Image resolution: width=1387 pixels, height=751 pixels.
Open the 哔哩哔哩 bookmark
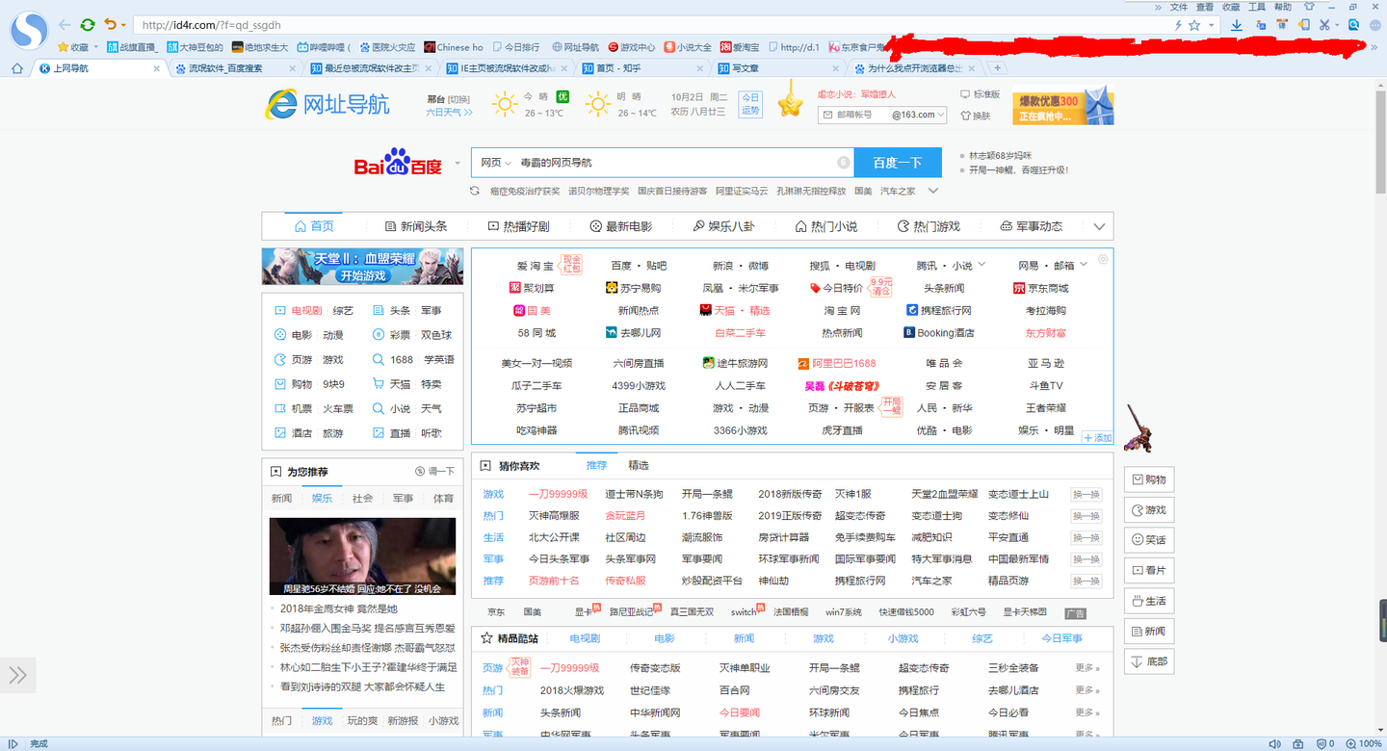click(323, 47)
